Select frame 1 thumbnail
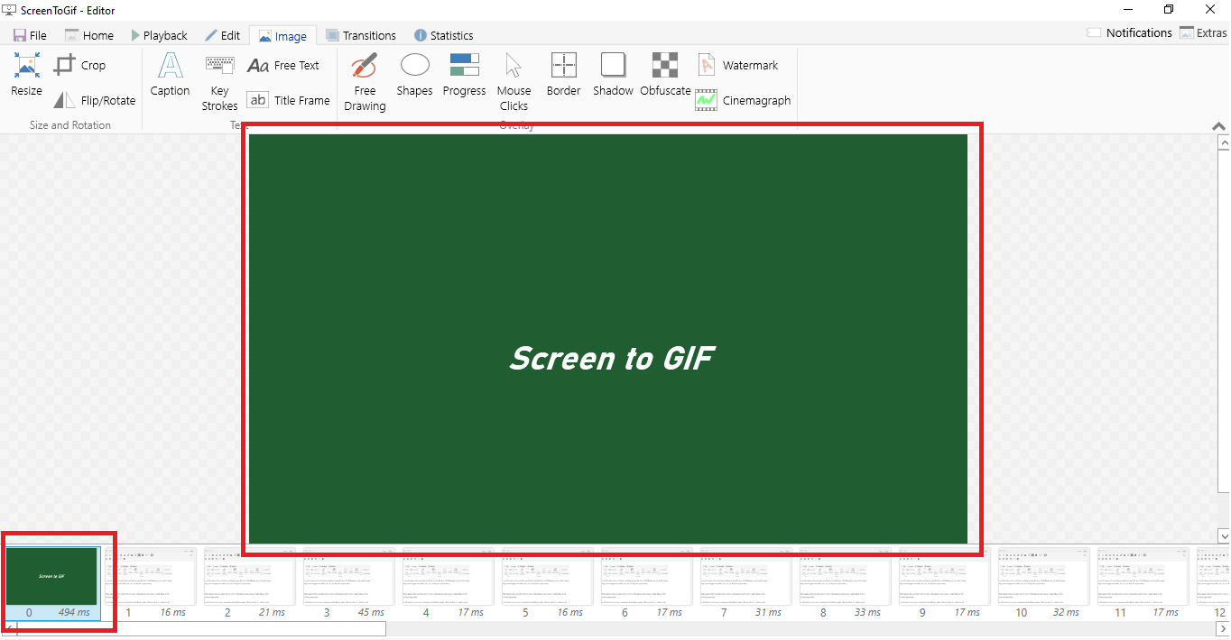Viewport: 1231px width, 640px height. click(x=151, y=582)
